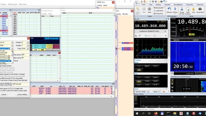Viewport: 206px width, 116px height.
Task: Collapse the Filter panel section
Action: click(x=166, y=74)
